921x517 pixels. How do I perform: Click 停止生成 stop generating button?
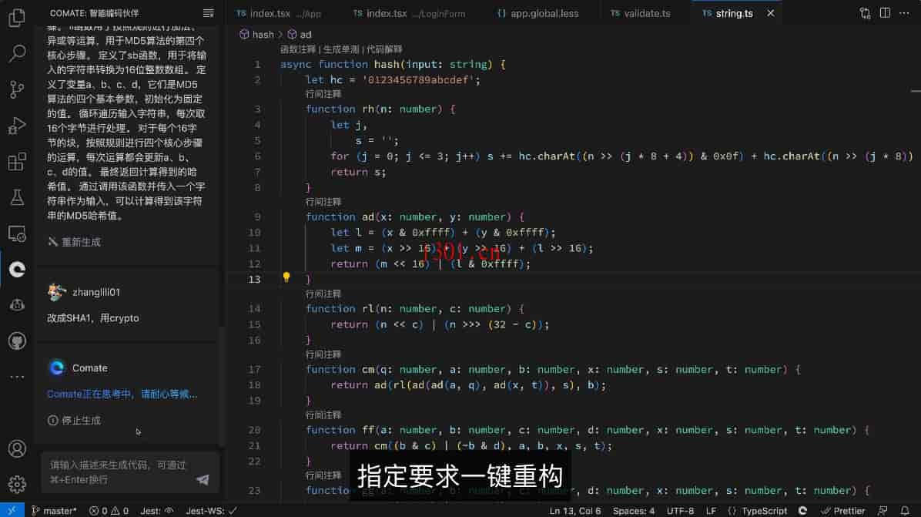click(x=75, y=421)
